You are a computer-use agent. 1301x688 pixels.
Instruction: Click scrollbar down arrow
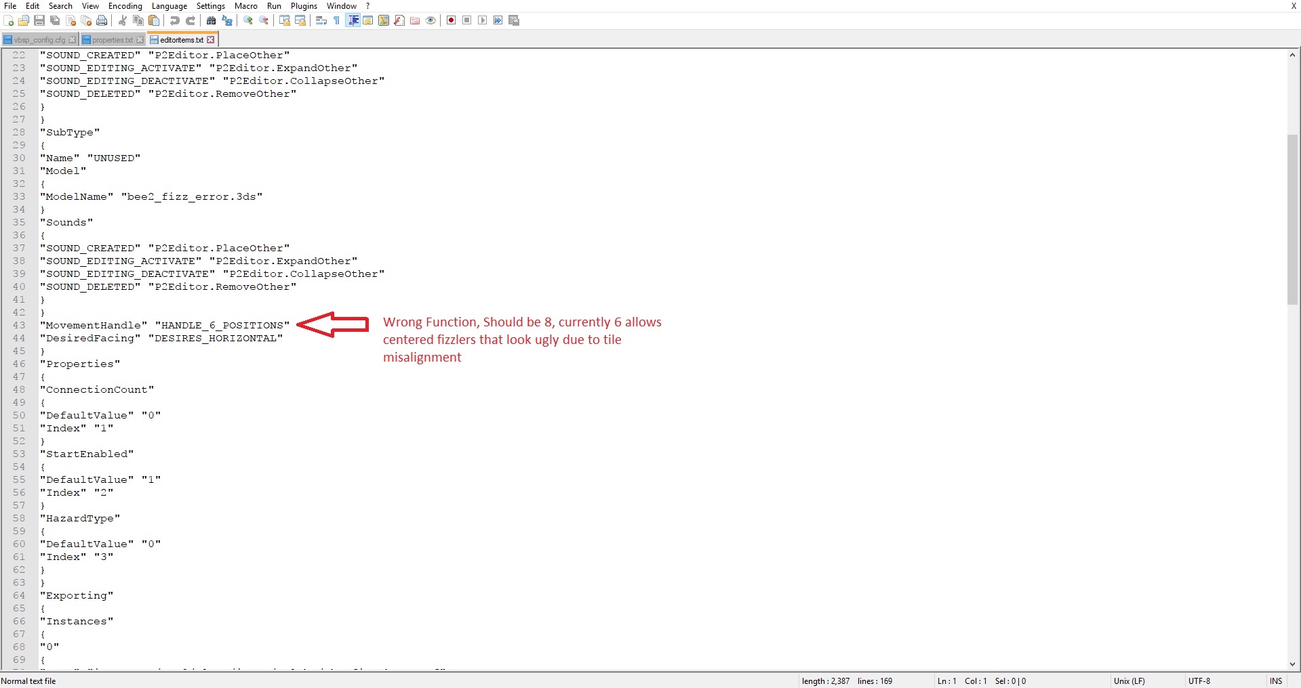(1292, 664)
